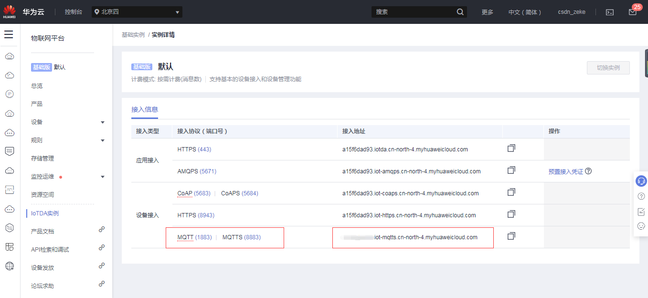Click the 切换实例 button
This screenshot has height=298, width=648.
tap(608, 68)
